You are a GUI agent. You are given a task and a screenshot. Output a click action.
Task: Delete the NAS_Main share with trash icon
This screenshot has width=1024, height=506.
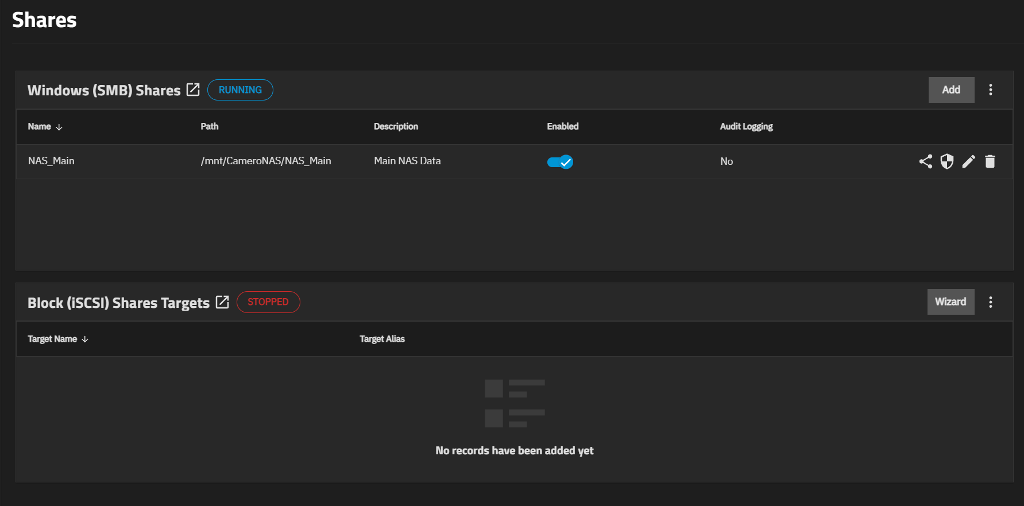[990, 161]
